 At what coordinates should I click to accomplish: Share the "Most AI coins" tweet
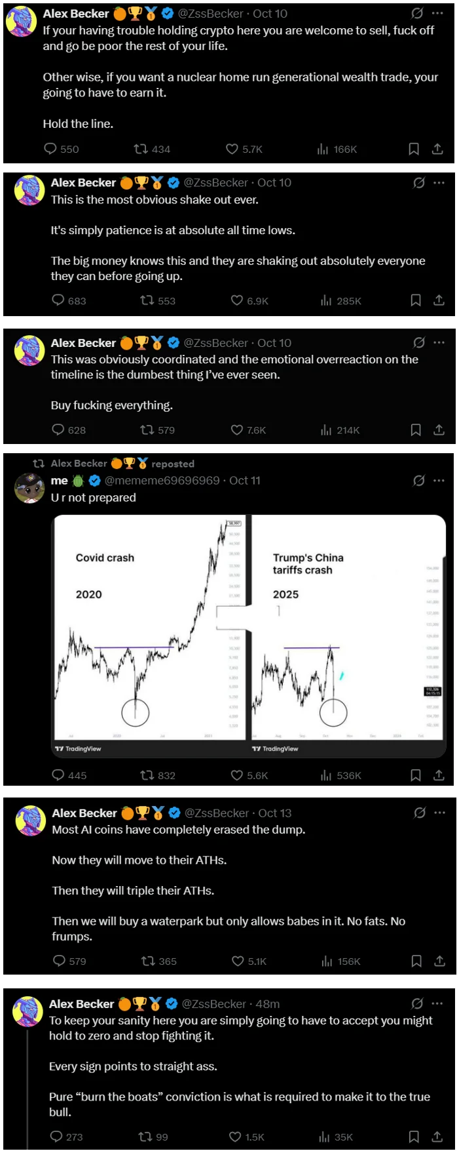coord(439,961)
